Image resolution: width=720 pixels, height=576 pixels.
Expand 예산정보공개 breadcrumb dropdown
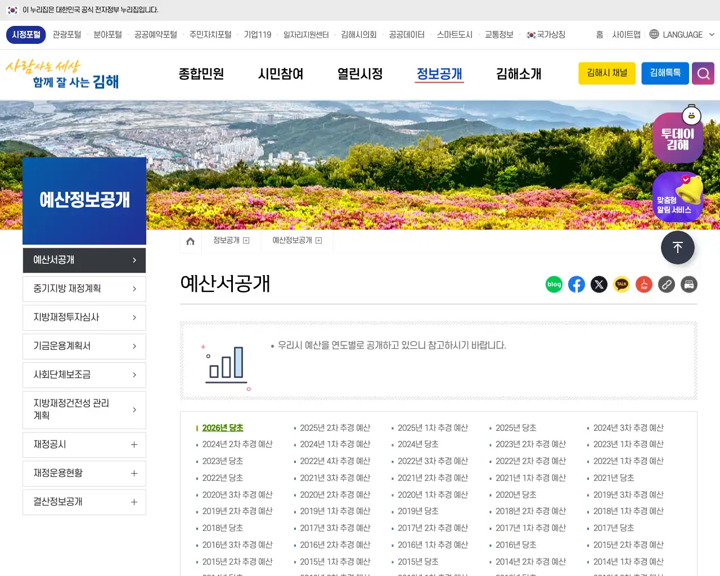coord(318,241)
